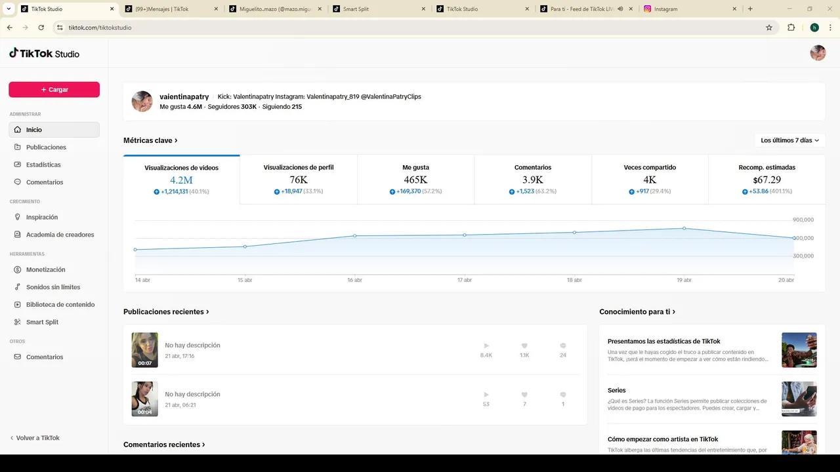The image size is (840, 472).
Task: Select Recomp. estimadas metric tab
Action: click(766, 179)
